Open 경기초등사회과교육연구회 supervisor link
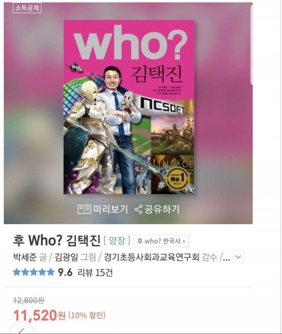This screenshot has height=334, width=282. 151,257
